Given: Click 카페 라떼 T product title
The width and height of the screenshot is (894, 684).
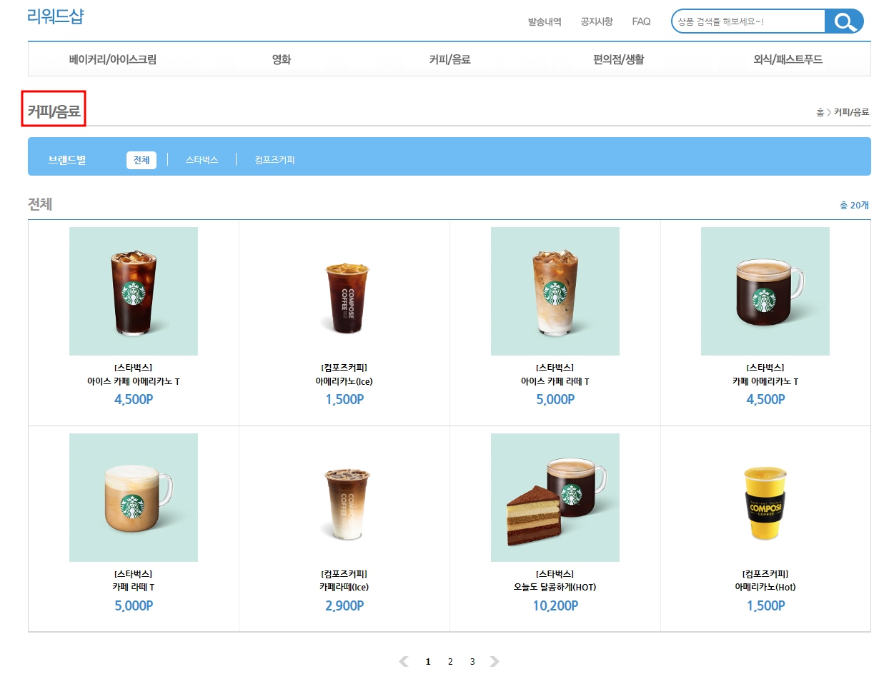Looking at the screenshot, I should pos(134,587).
